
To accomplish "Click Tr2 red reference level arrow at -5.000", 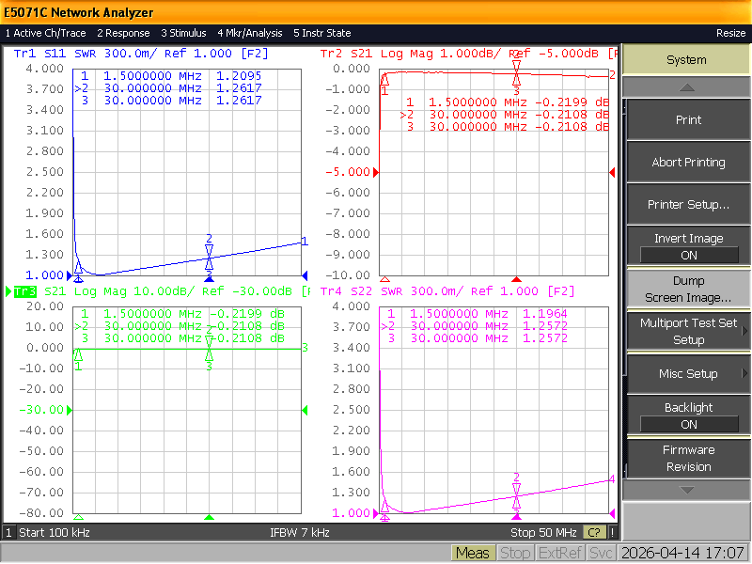I will tap(376, 172).
